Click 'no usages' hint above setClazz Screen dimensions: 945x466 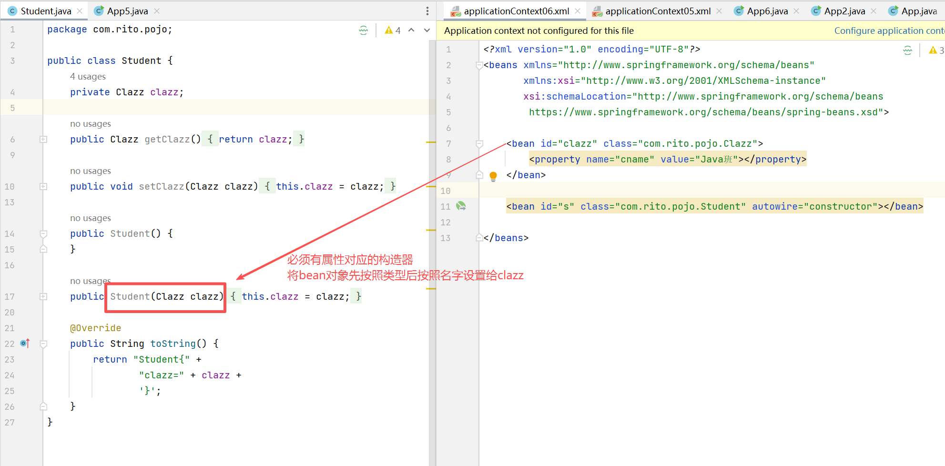pyautogui.click(x=90, y=171)
